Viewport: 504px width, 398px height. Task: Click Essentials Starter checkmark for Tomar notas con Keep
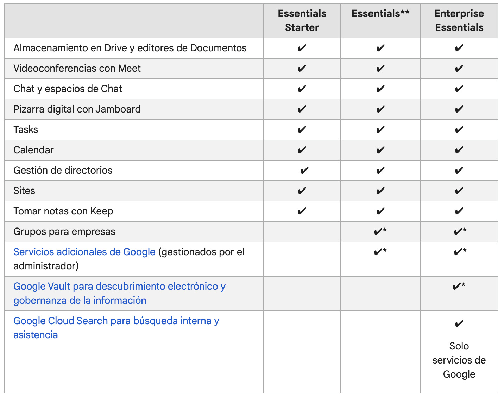(x=302, y=211)
